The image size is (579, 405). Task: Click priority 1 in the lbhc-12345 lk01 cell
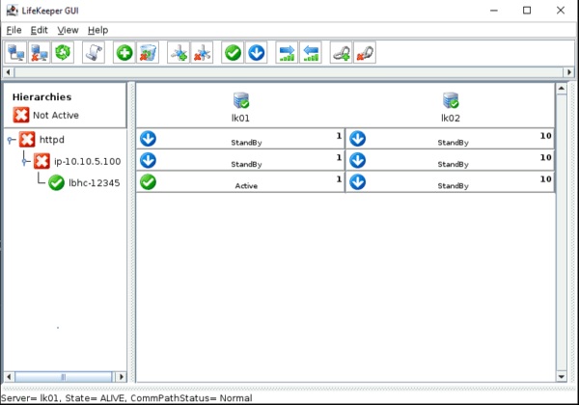(x=339, y=179)
